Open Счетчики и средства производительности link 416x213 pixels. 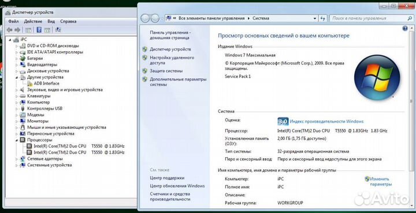(x=170, y=197)
